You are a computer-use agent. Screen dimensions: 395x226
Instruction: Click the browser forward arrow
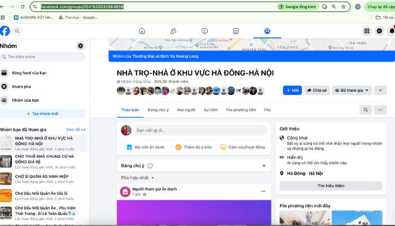click(x=12, y=7)
